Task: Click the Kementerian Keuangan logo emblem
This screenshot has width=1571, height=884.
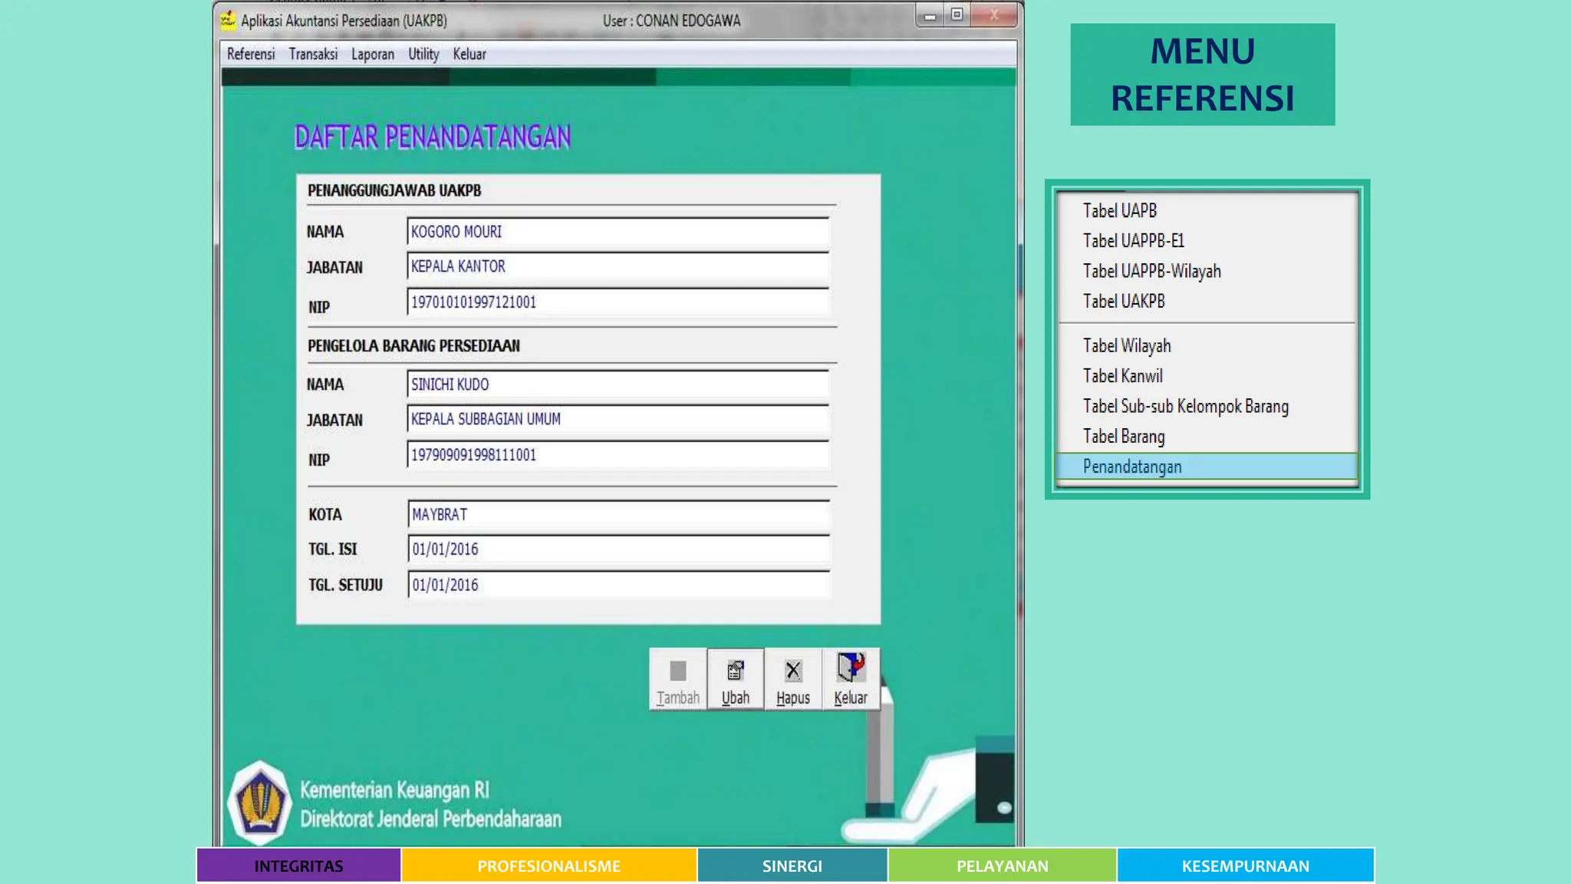Action: pos(259,803)
